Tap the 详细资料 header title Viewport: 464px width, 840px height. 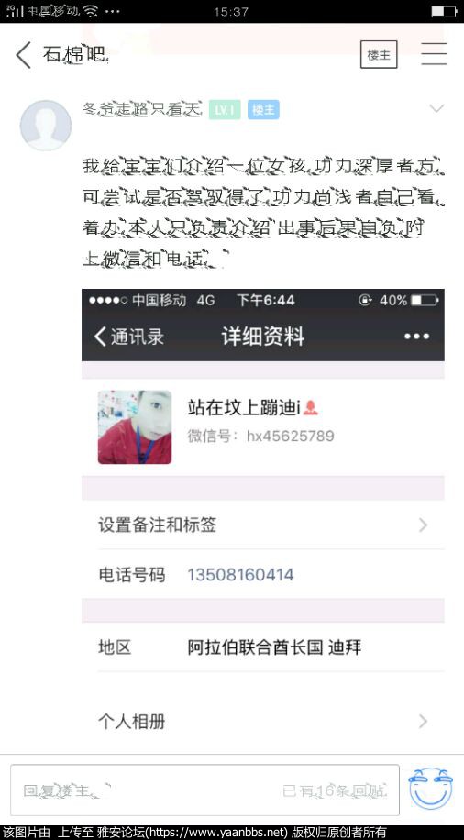[263, 337]
